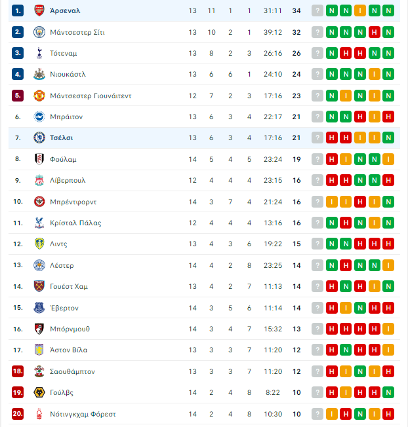Click Arsenal's orange draw form badge
This screenshot has width=408, height=427.
click(x=360, y=10)
